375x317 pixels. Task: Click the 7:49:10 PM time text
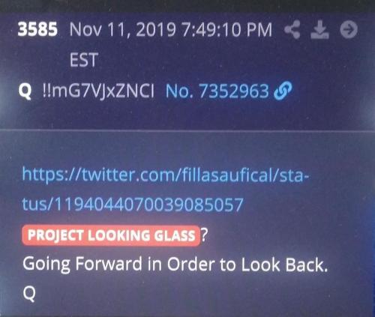pyautogui.click(x=226, y=30)
